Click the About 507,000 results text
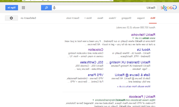 point(136,28)
